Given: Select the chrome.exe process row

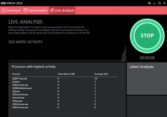Looking at the screenshot, I should pyautogui.click(x=65, y=98).
